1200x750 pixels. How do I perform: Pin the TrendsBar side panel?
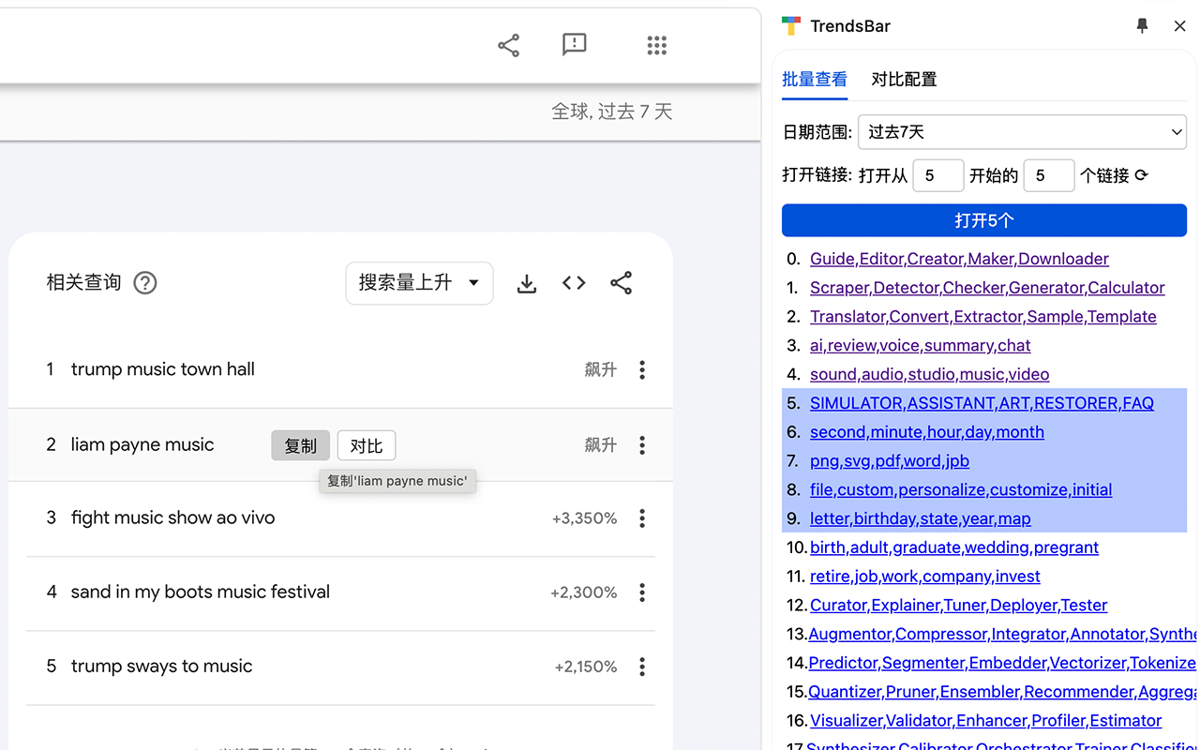(x=1142, y=26)
